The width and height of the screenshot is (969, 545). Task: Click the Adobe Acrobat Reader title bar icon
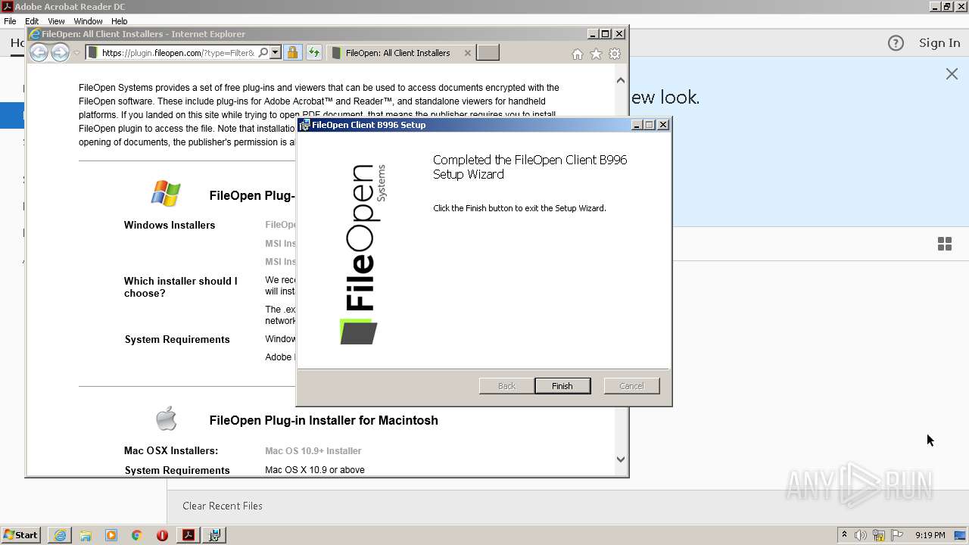tap(8, 7)
